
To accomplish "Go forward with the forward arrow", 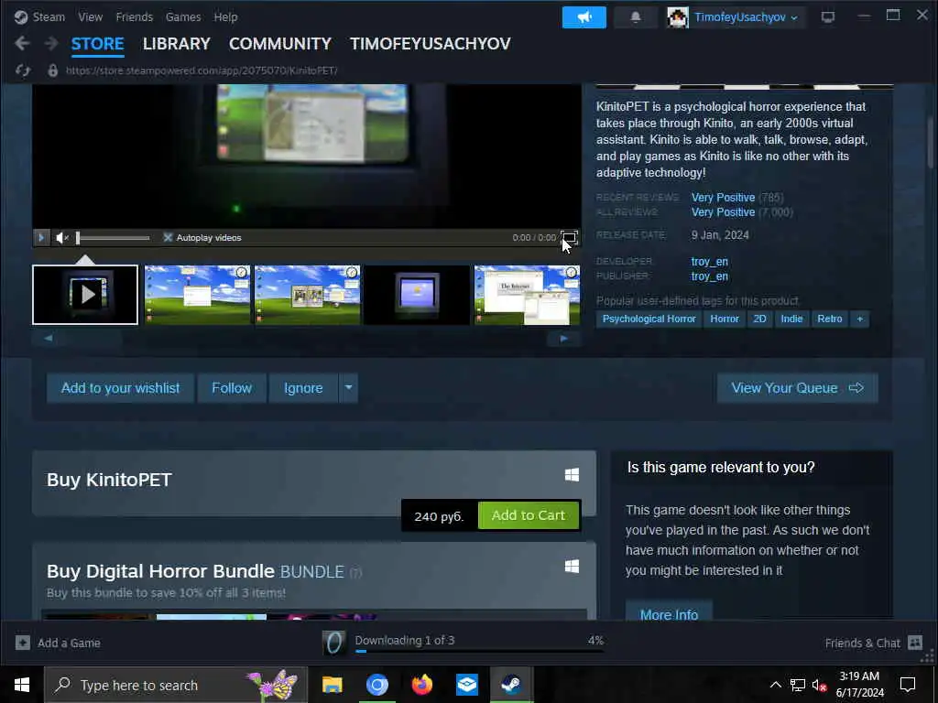I will [x=51, y=43].
